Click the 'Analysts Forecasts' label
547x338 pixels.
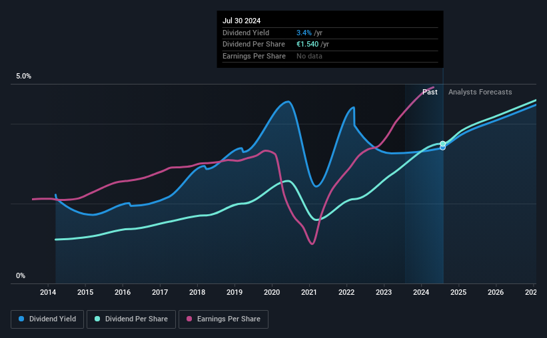point(480,92)
